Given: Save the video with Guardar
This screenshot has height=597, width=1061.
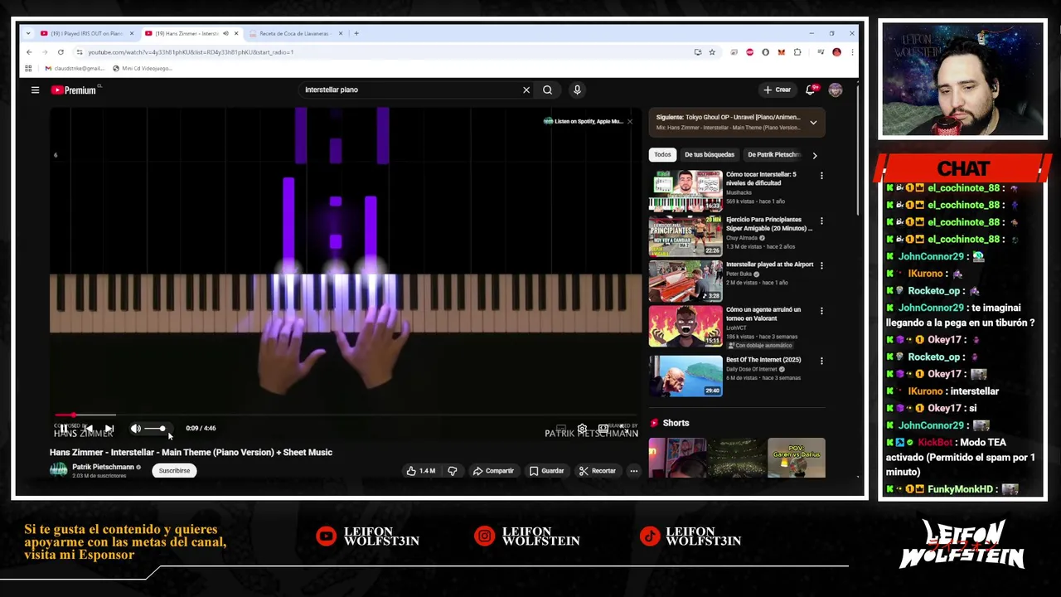Looking at the screenshot, I should [547, 471].
